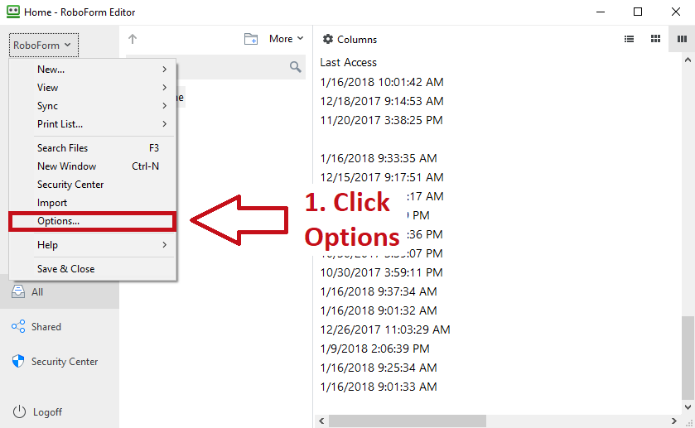Select the All items inbox icon

pos(18,292)
